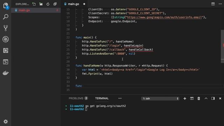
Task: Click the error count 2 beside main.go
Action: click(57, 10)
